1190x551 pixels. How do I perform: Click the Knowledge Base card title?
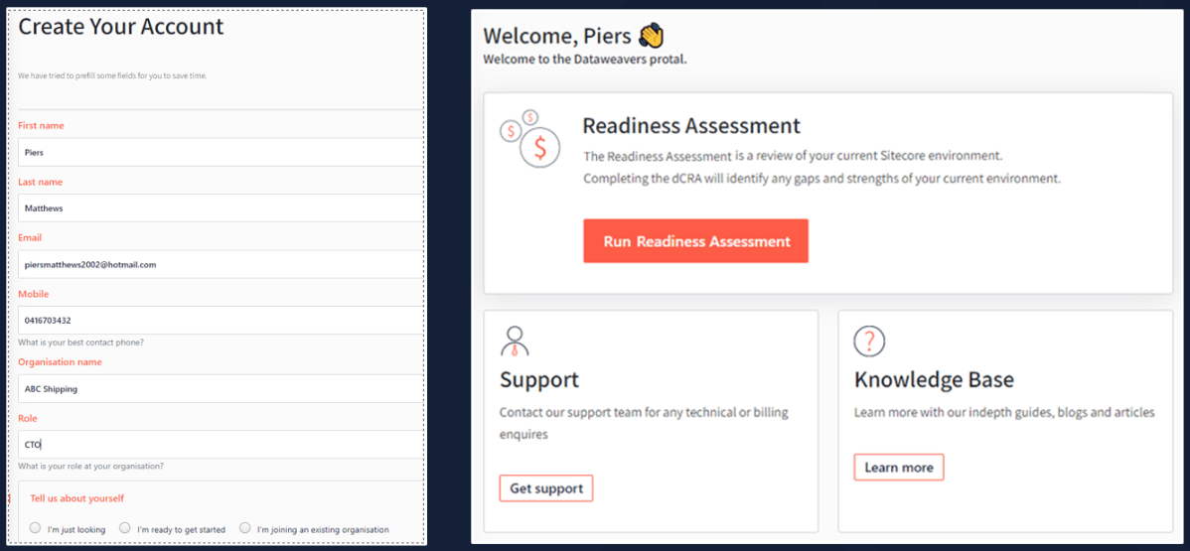(934, 380)
